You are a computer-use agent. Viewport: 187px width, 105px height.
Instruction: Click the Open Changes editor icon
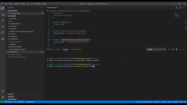click(x=176, y=8)
